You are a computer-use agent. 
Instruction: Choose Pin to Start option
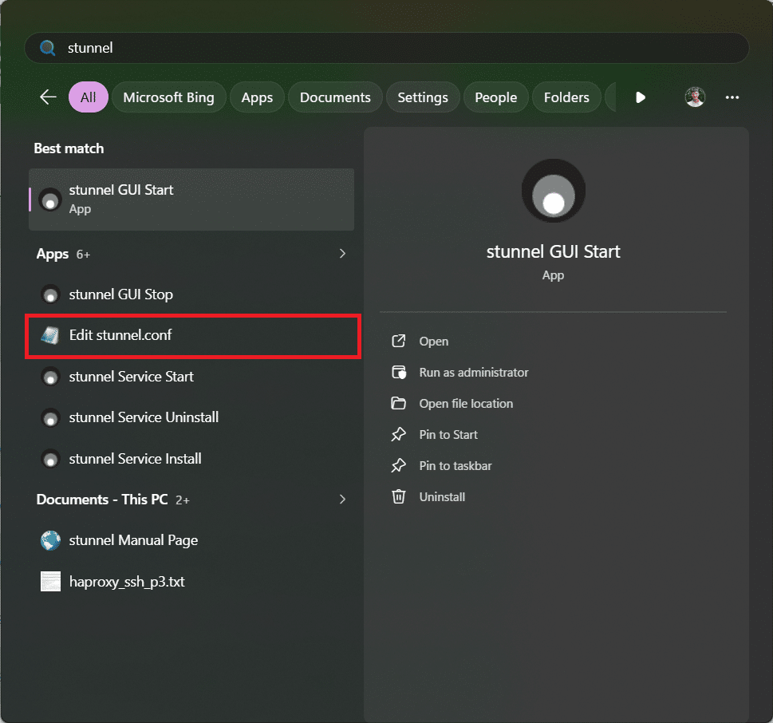pyautogui.click(x=448, y=435)
